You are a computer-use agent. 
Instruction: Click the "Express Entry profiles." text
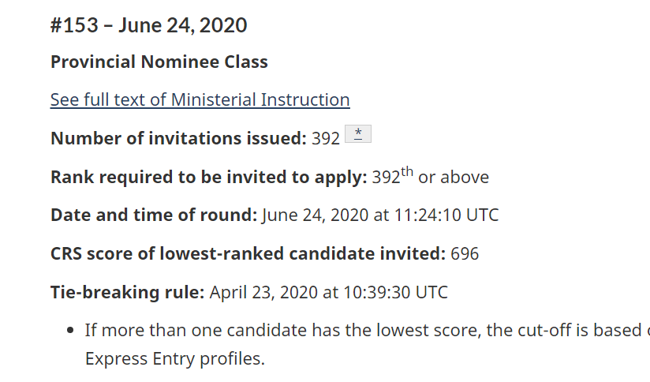pyautogui.click(x=174, y=358)
